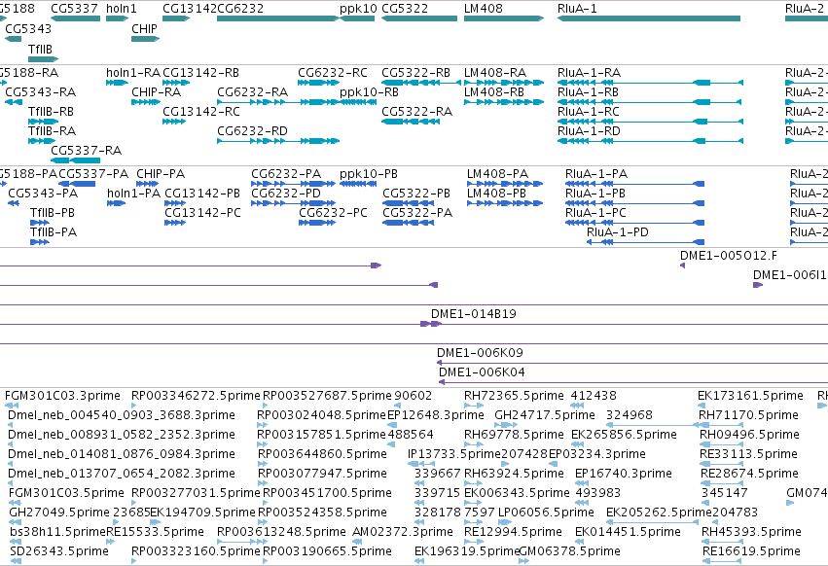Click the RluA-1 gene label
This screenshot has height=566, width=828.
click(x=577, y=9)
